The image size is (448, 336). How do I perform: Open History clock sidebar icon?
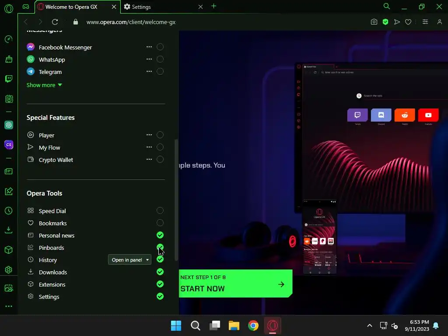click(x=9, y=211)
